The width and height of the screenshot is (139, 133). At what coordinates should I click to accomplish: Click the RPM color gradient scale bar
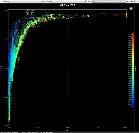133,70
